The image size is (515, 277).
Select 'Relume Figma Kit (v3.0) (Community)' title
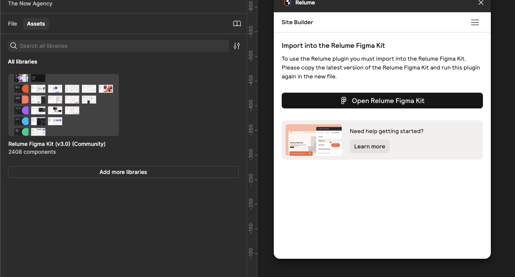pos(57,144)
